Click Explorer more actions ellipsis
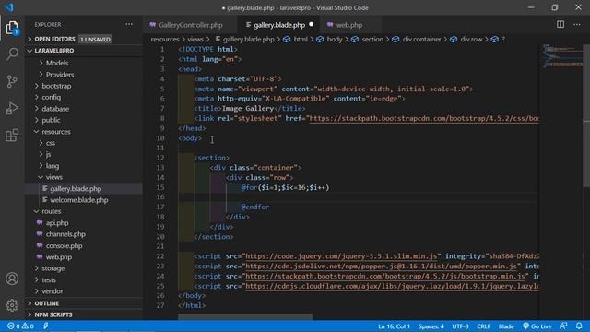Image resolution: width=590 pixels, height=332 pixels. coord(129,25)
